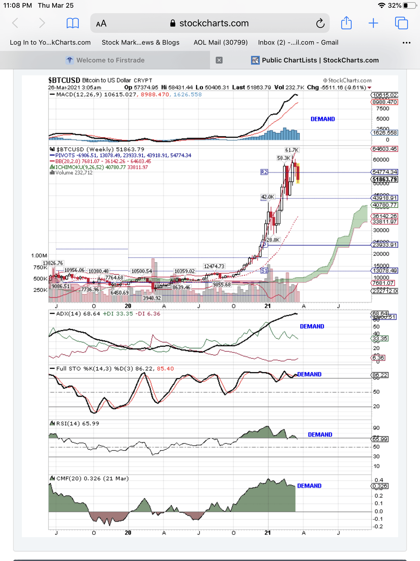Tap DEMAND label in stochastic panel
The height and width of the screenshot is (561, 420).
click(x=309, y=374)
